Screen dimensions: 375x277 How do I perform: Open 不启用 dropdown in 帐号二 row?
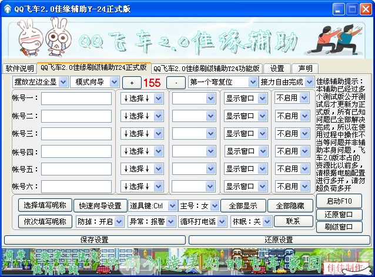[x=292, y=116]
